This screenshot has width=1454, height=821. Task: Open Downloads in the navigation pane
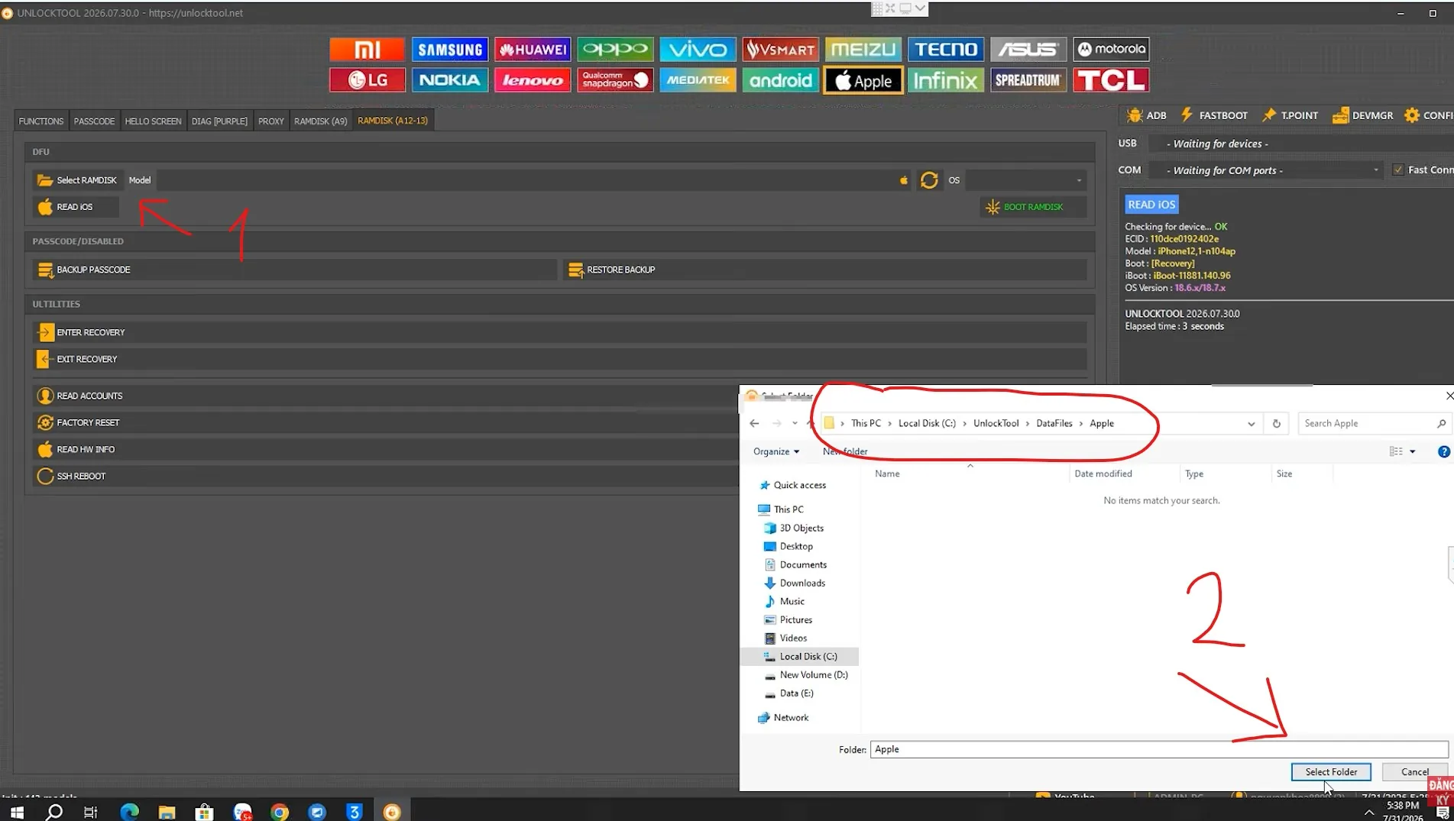tap(801, 583)
